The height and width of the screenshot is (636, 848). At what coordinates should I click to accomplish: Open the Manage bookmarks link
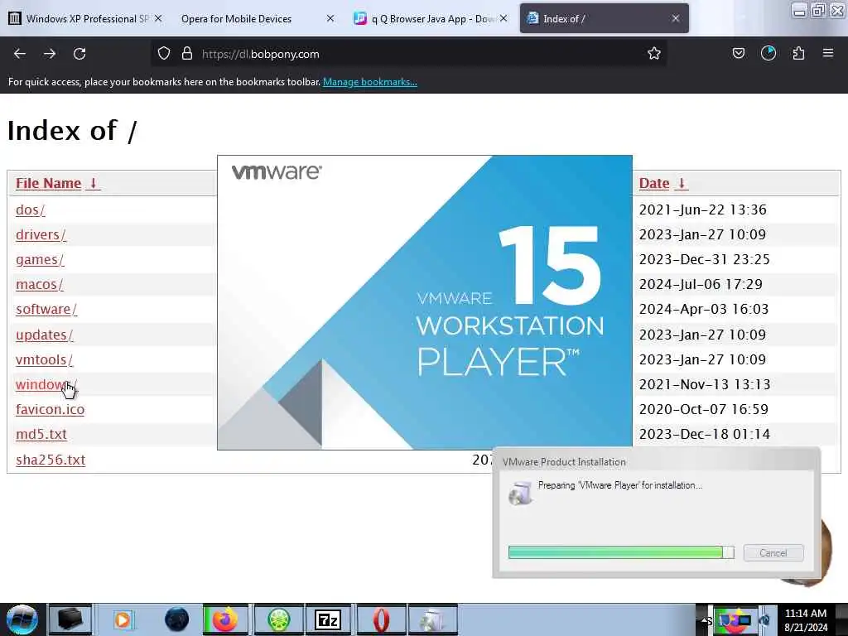pyautogui.click(x=370, y=82)
